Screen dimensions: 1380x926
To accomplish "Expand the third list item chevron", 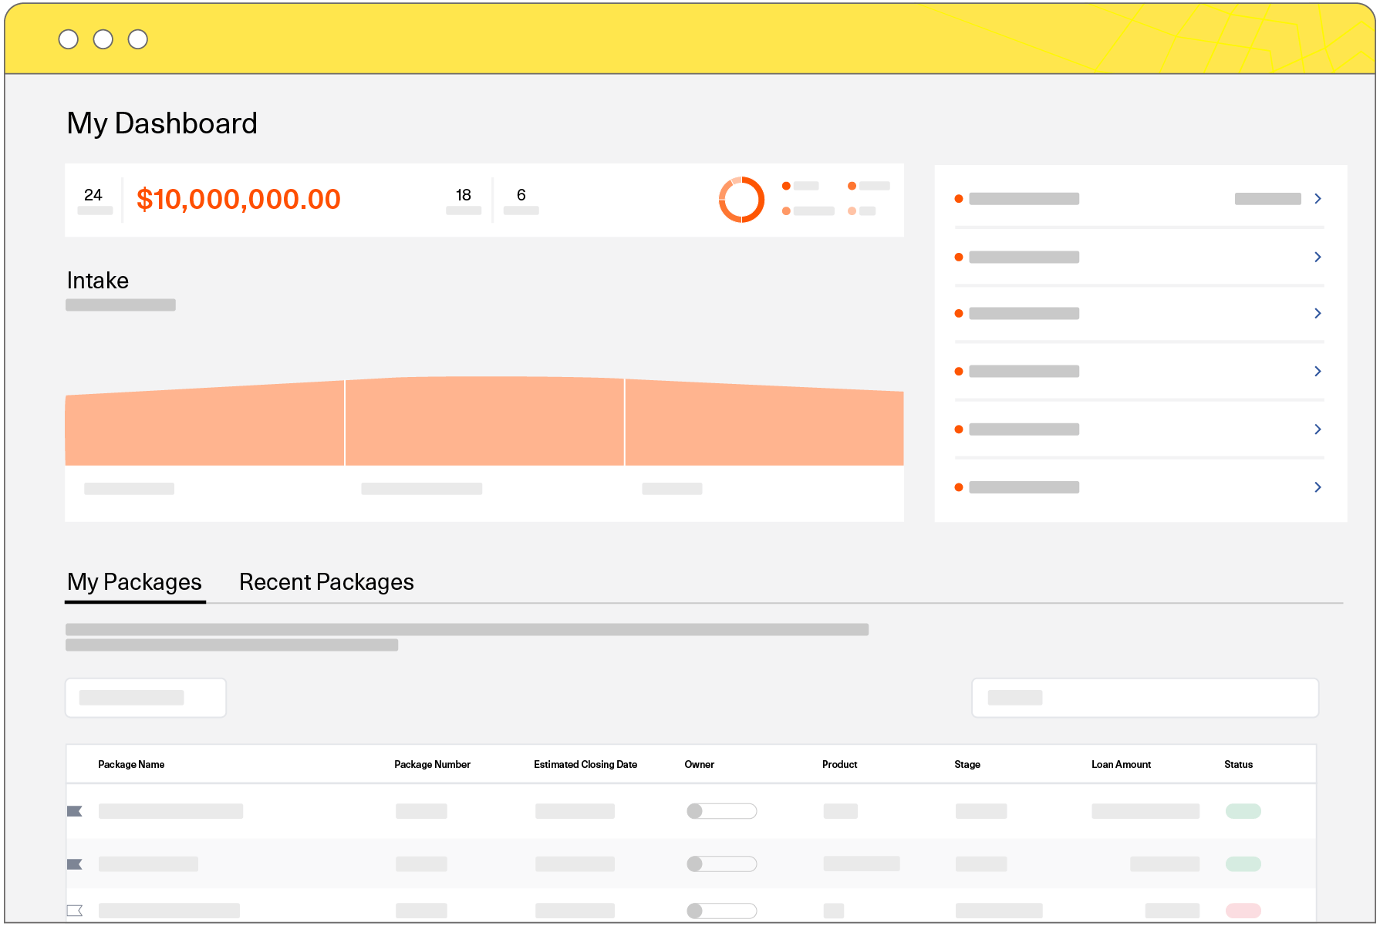I will (1318, 313).
